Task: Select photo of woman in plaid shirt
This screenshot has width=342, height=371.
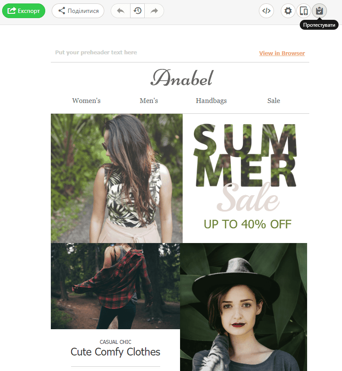Action: coord(115,286)
